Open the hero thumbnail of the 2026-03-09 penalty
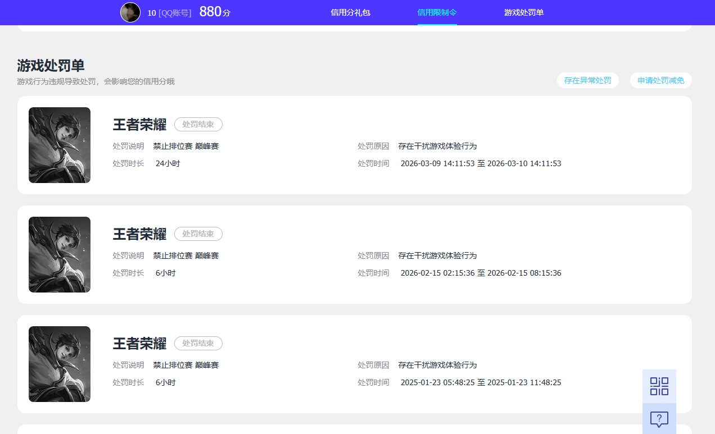Screen dimensions: 715x434 coord(60,145)
